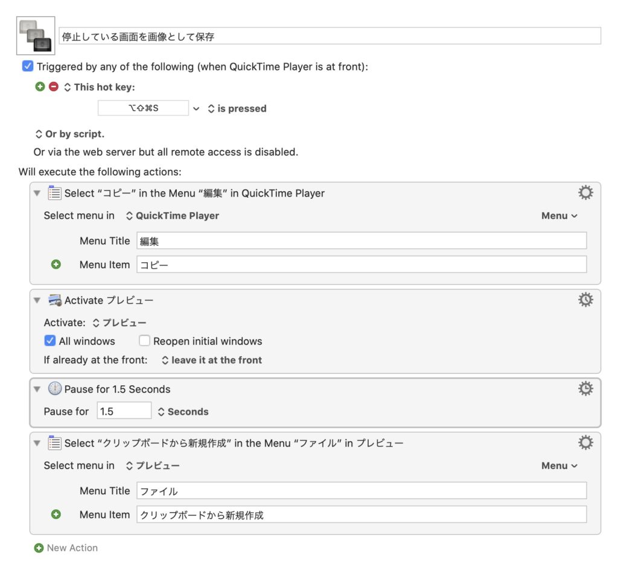618x569 pixels.
Task: Open gear settings on the コピー menu action
Action: (585, 192)
